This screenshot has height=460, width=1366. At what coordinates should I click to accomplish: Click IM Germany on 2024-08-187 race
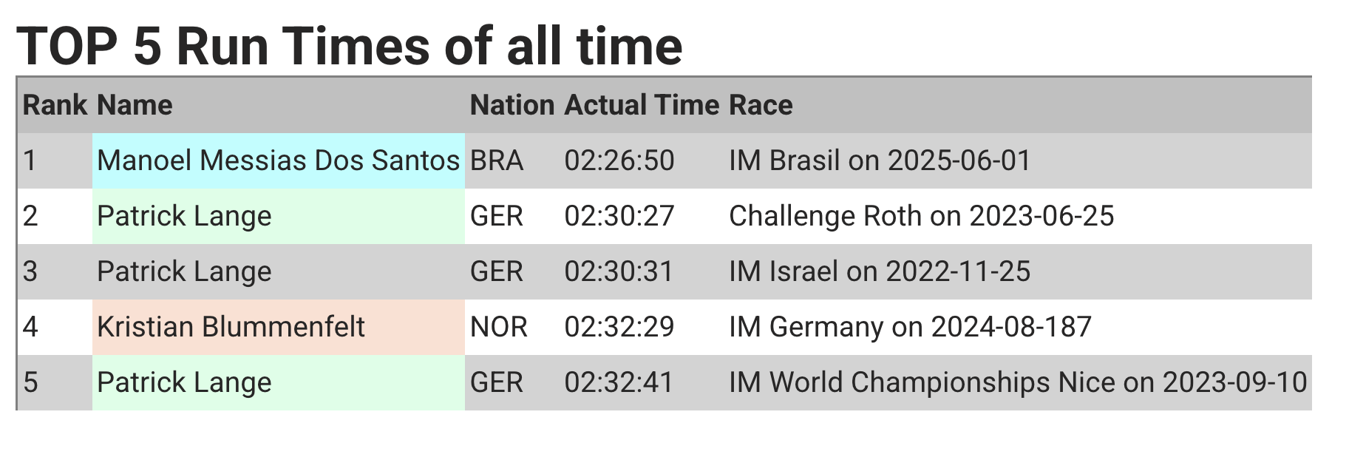910,327
